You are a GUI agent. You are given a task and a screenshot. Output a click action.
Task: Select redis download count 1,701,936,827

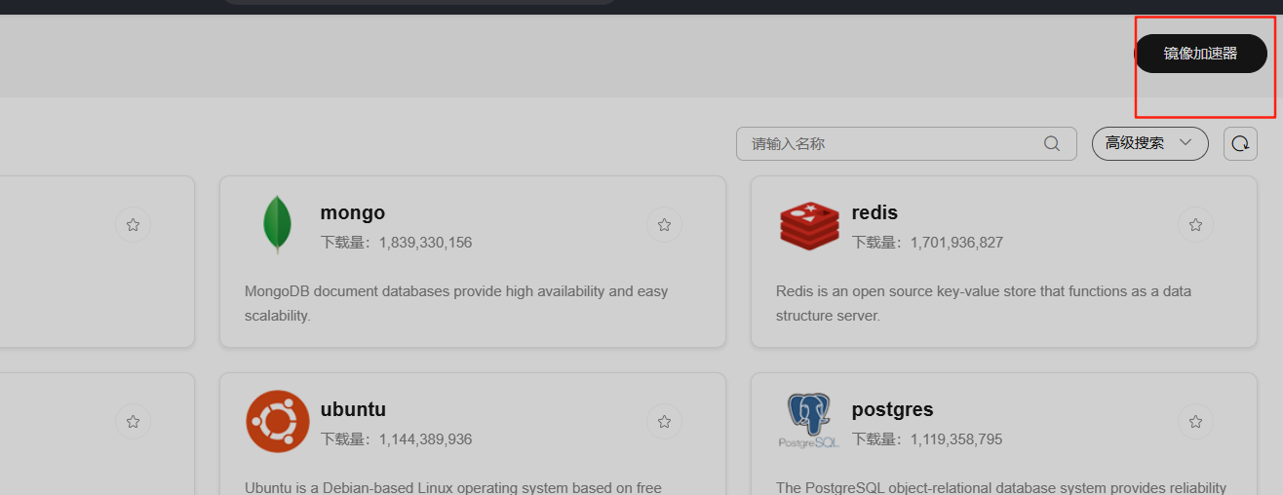[x=956, y=243]
